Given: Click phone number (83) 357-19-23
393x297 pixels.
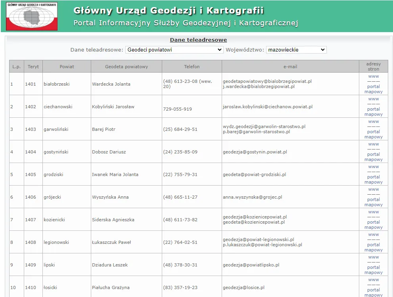Looking at the screenshot, I should pos(180,287).
